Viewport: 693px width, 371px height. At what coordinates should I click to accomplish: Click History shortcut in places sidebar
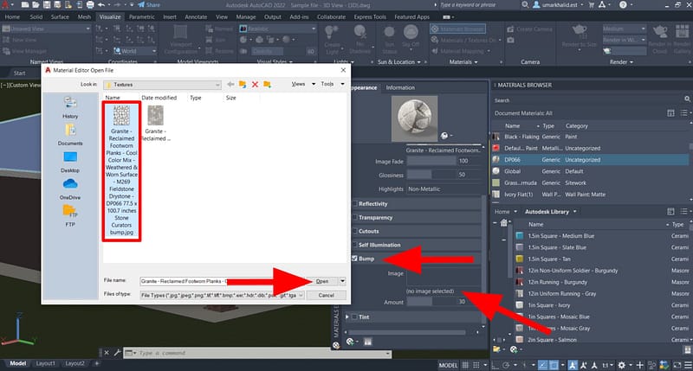(70, 106)
